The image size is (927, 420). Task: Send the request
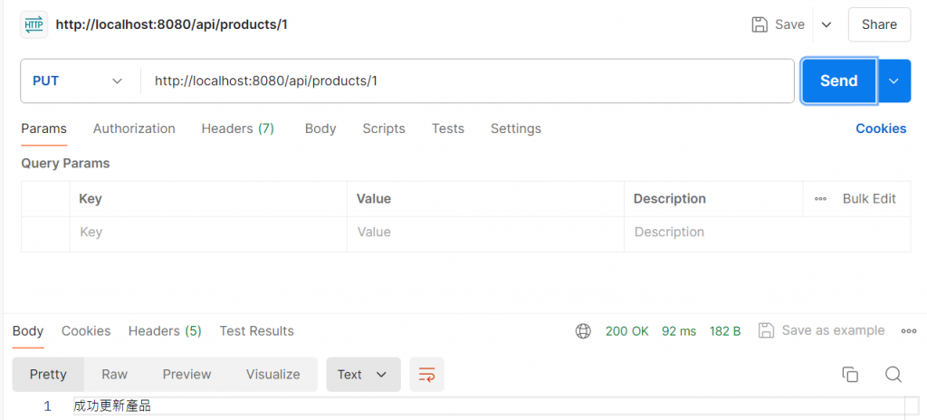(838, 81)
